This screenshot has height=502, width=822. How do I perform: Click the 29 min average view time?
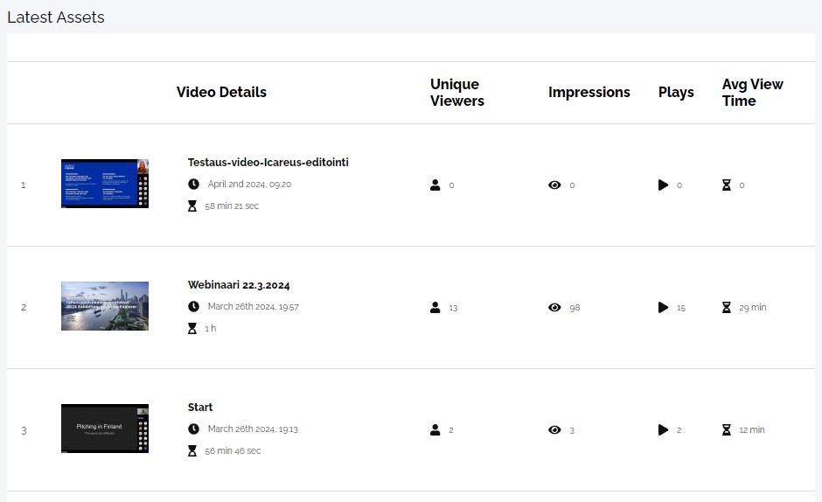coord(753,307)
